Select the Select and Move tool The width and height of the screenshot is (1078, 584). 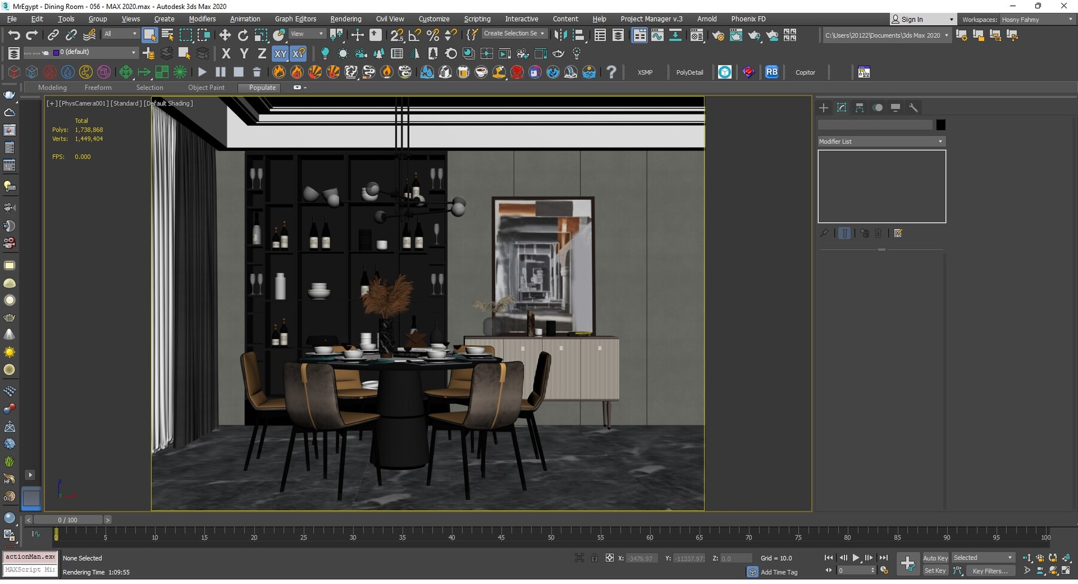(225, 34)
